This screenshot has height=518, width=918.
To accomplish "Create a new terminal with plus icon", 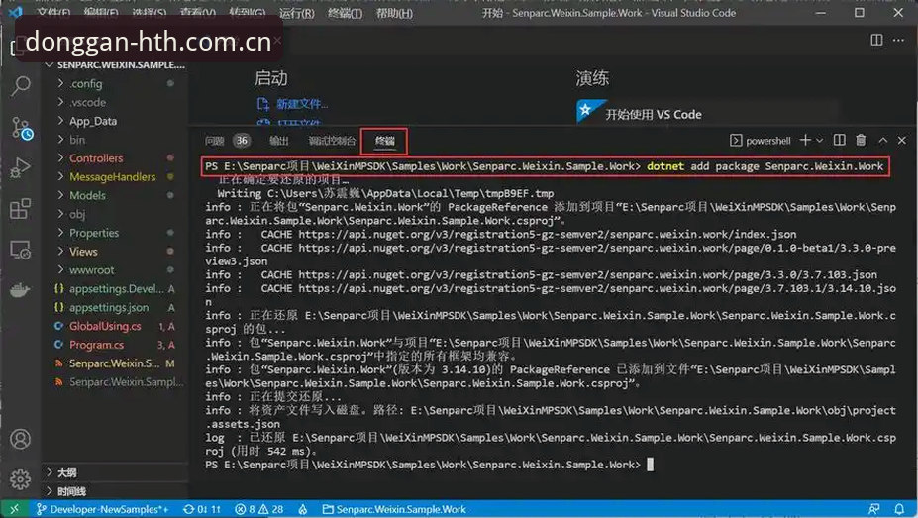I will pos(805,140).
